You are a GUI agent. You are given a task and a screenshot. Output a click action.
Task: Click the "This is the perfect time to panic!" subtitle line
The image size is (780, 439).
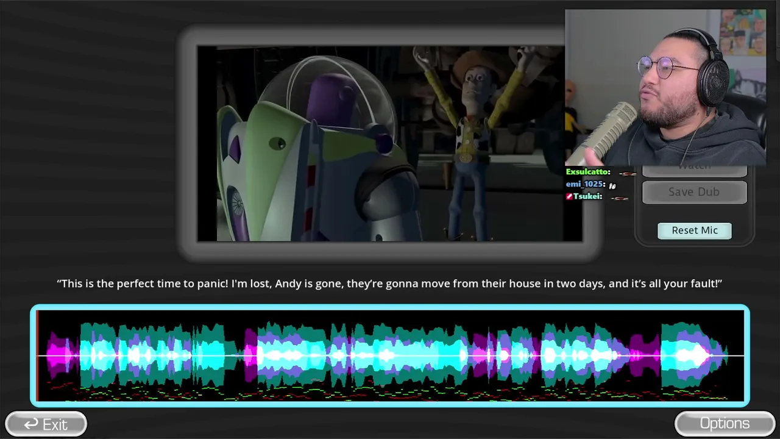(389, 284)
